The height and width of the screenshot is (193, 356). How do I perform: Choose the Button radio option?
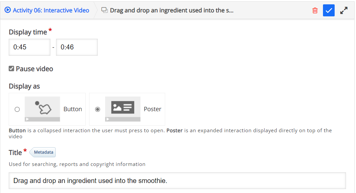pos(17,109)
